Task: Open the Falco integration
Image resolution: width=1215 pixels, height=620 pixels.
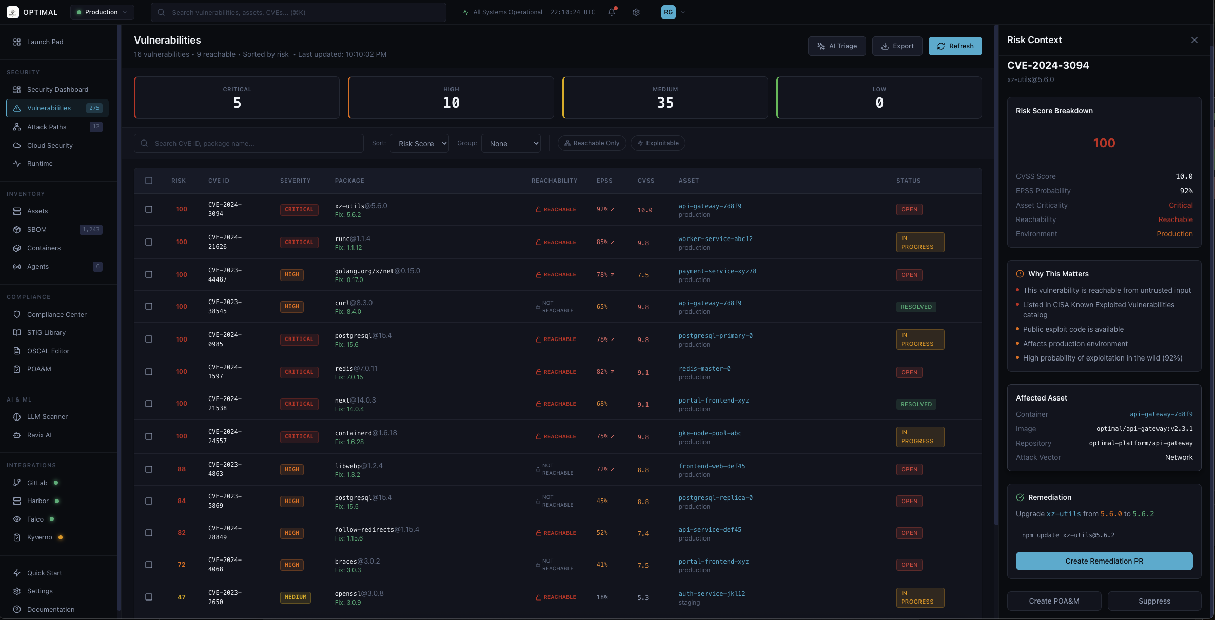Action: 34,519
